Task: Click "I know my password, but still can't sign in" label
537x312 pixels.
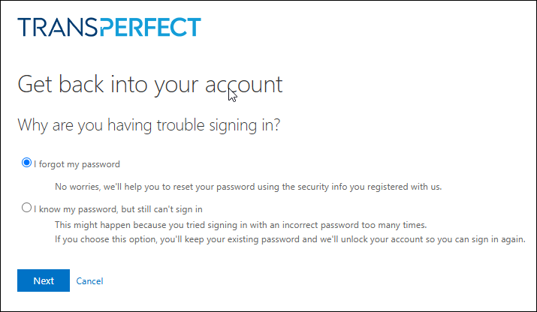Action: click(x=119, y=209)
